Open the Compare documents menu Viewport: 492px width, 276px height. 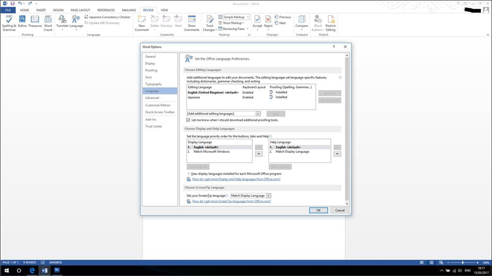click(302, 23)
